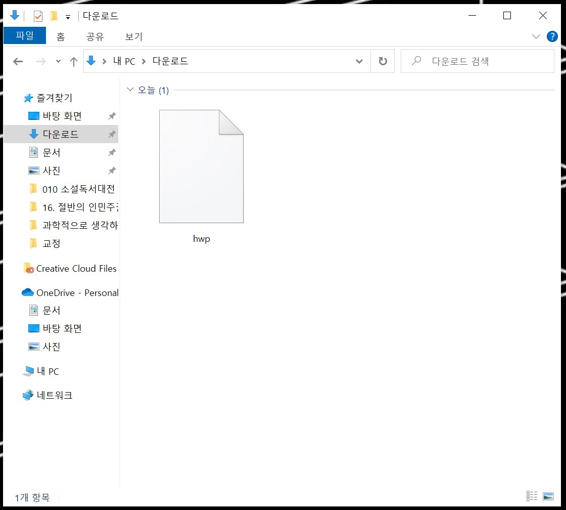Screen dimensions: 566x510
Task: Select the hwp file in the file list
Action: coord(201,167)
